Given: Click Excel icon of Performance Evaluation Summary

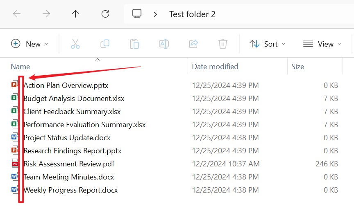Looking at the screenshot, I should click(x=15, y=124).
